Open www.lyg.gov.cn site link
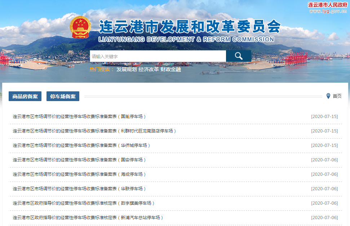Screen dimensions: 350x226 point(328,11)
